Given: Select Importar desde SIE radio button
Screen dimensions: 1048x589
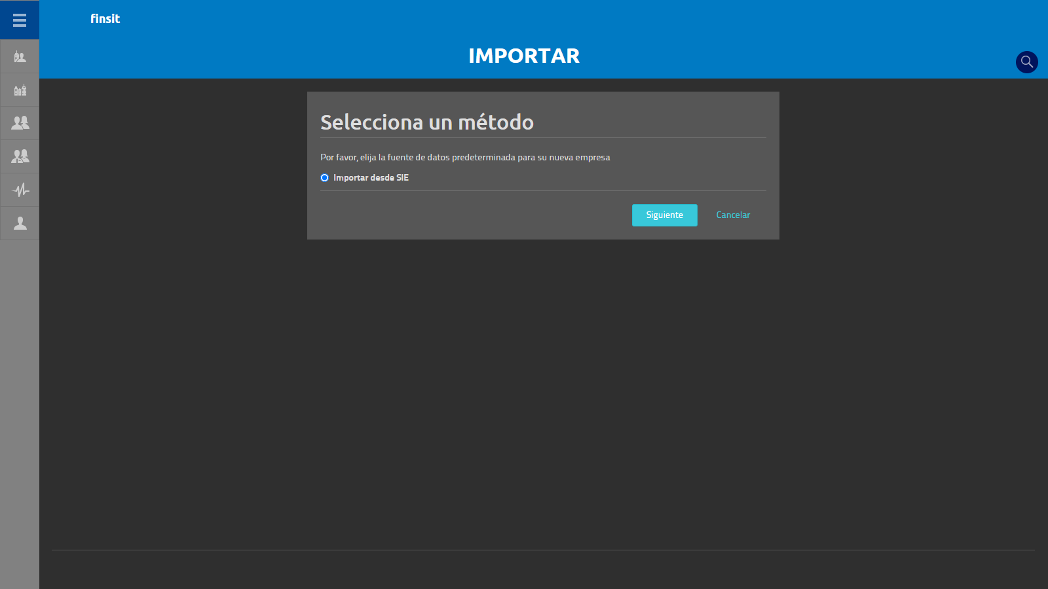Looking at the screenshot, I should pos(324,178).
